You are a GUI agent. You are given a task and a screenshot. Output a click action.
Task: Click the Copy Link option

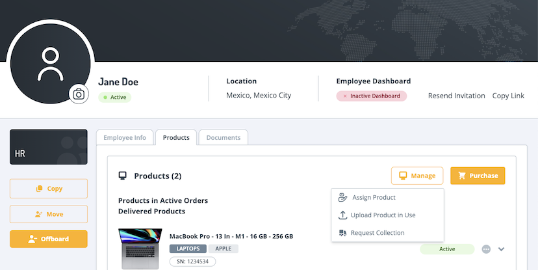pyautogui.click(x=508, y=96)
